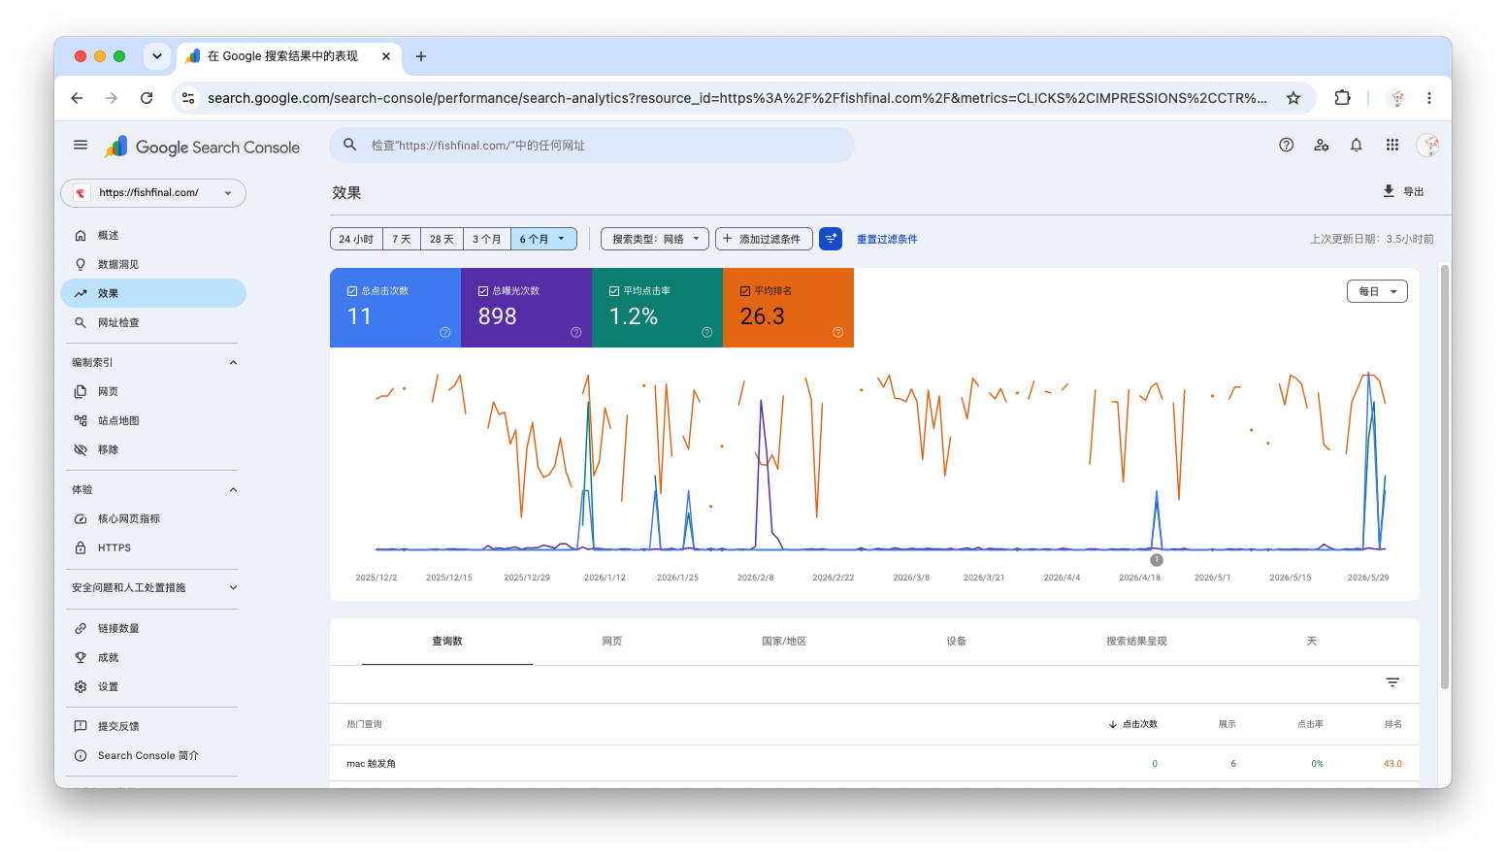
Task: Open the users and permissions icon
Action: click(x=1321, y=146)
